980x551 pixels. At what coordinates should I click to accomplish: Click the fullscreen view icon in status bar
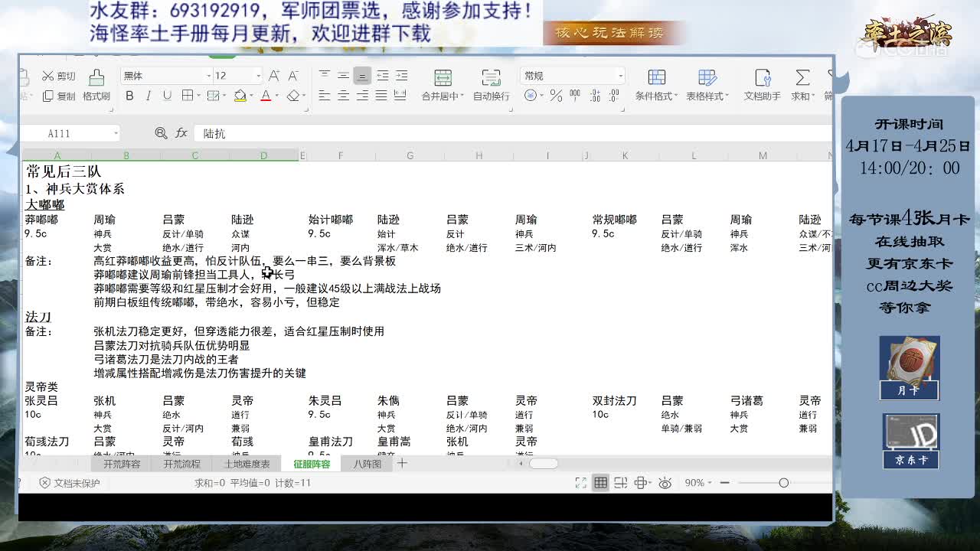(x=581, y=483)
